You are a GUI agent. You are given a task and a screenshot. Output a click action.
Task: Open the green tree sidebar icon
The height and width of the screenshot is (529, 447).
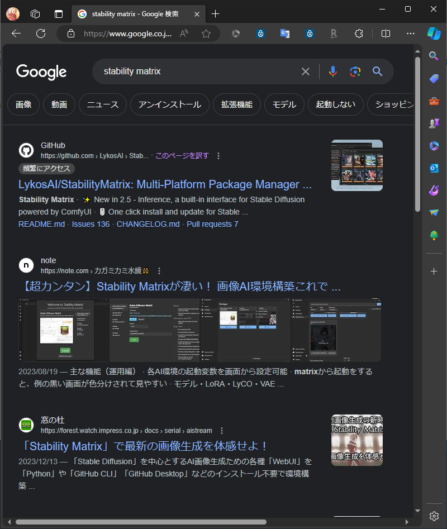tap(434, 235)
